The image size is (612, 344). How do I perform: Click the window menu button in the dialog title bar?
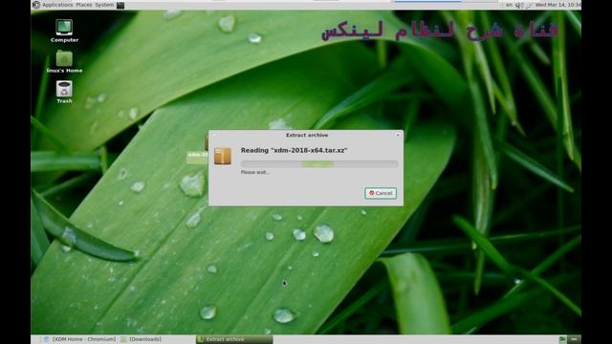pos(214,135)
